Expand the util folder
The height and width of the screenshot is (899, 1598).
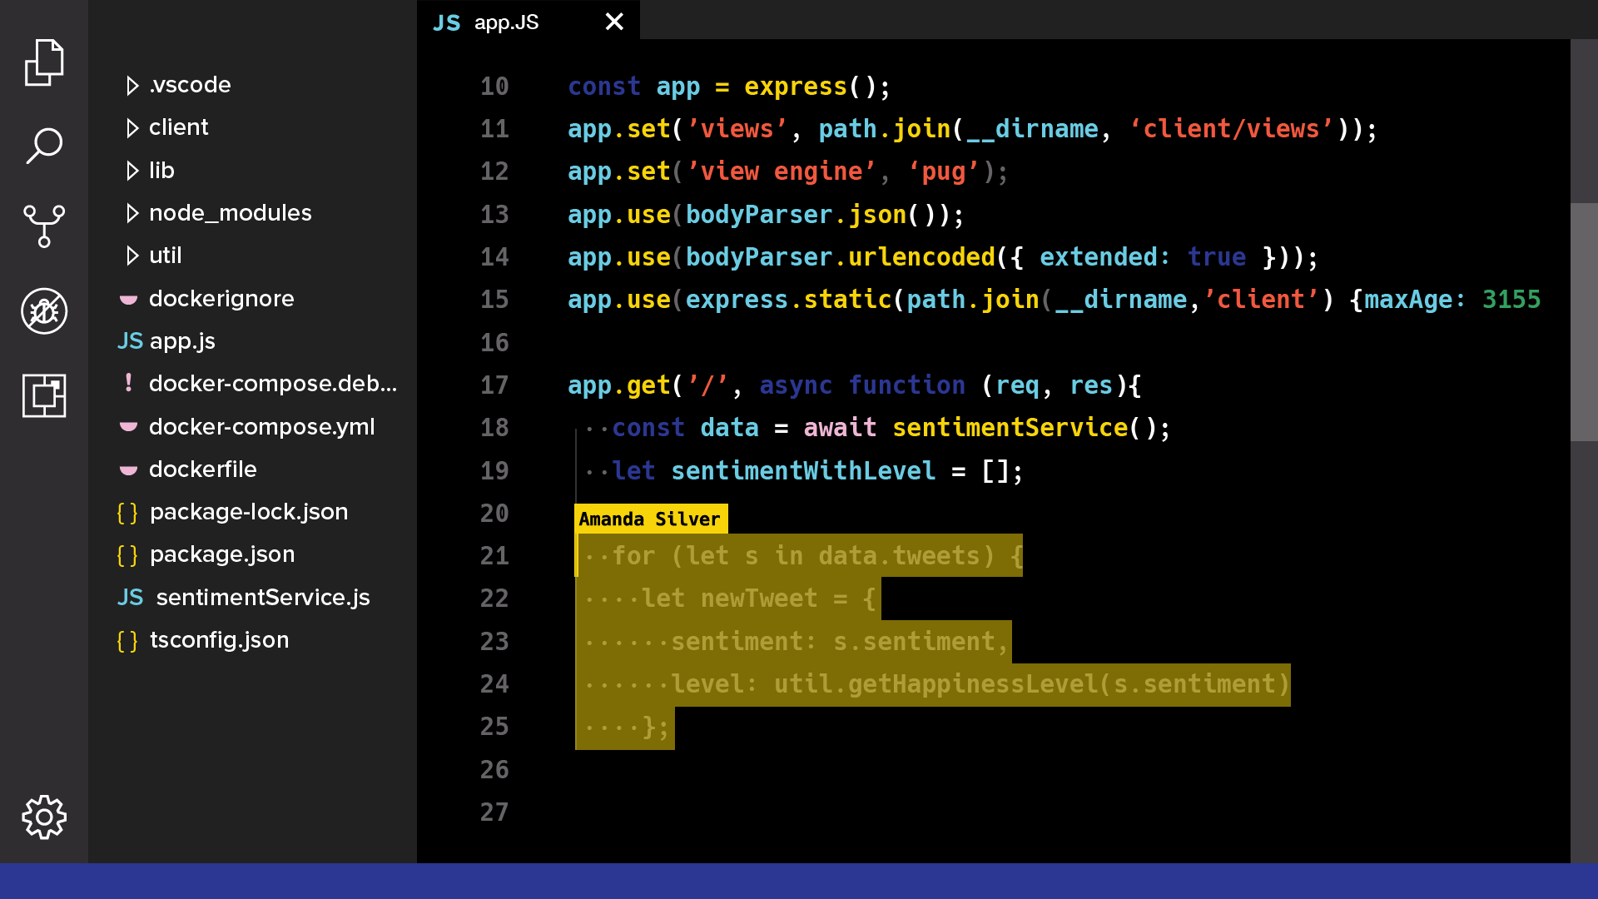tap(132, 256)
